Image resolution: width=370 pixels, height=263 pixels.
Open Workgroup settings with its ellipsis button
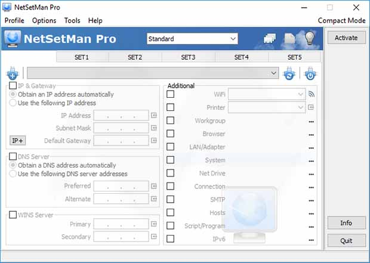[312, 122]
